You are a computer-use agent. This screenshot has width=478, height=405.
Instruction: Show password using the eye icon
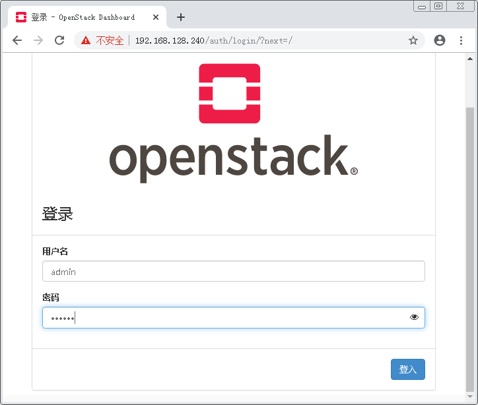(x=414, y=317)
